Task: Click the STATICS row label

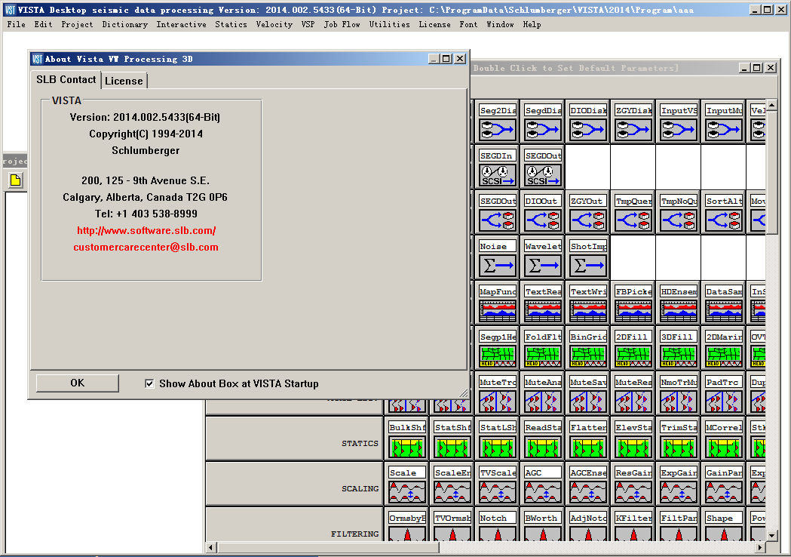Action: pyautogui.click(x=360, y=443)
